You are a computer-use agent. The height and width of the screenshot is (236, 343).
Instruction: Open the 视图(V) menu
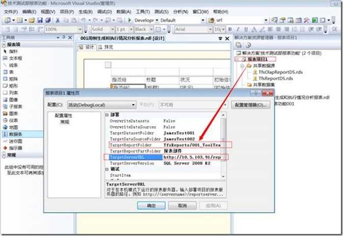[x=48, y=12]
